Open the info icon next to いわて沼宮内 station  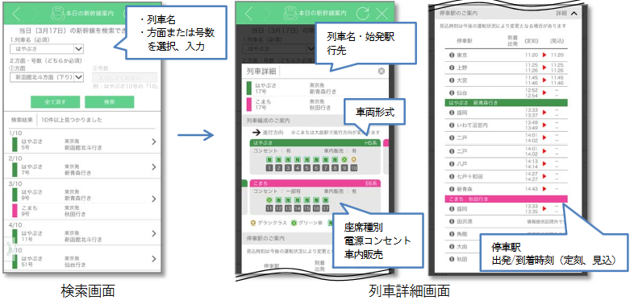click(x=452, y=125)
